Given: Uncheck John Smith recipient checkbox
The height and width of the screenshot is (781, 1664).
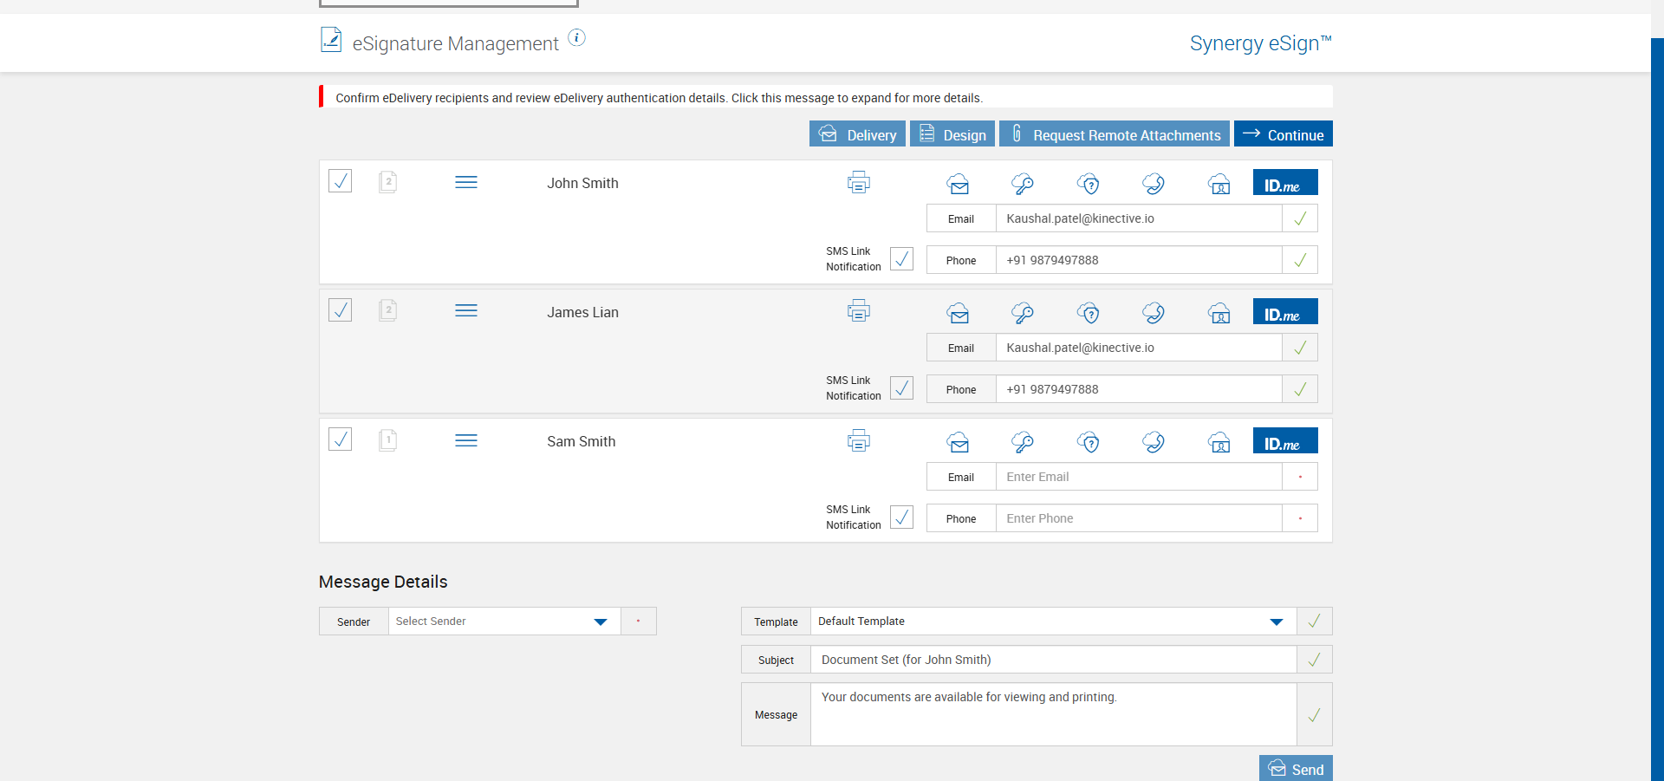Looking at the screenshot, I should point(341,181).
